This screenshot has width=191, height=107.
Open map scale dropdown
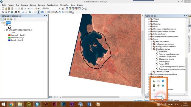pos(60,9)
